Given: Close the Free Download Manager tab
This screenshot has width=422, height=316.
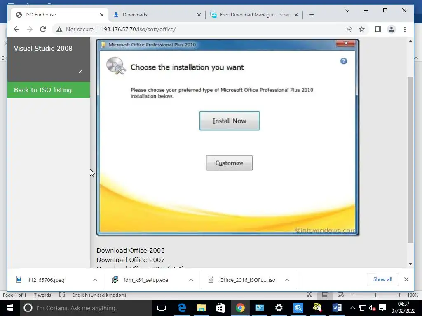Looking at the screenshot, I should click(x=296, y=15).
